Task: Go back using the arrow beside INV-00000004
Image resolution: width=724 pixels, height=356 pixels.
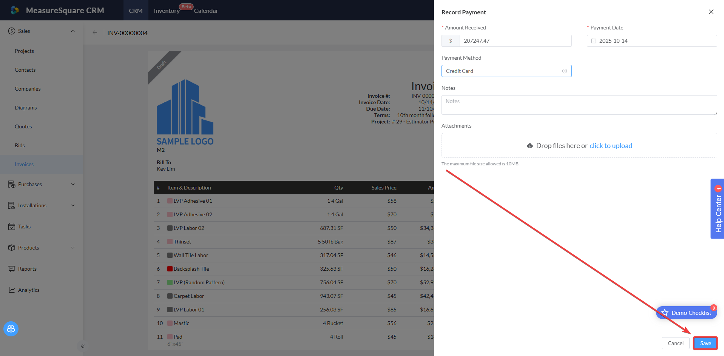Action: (x=95, y=33)
